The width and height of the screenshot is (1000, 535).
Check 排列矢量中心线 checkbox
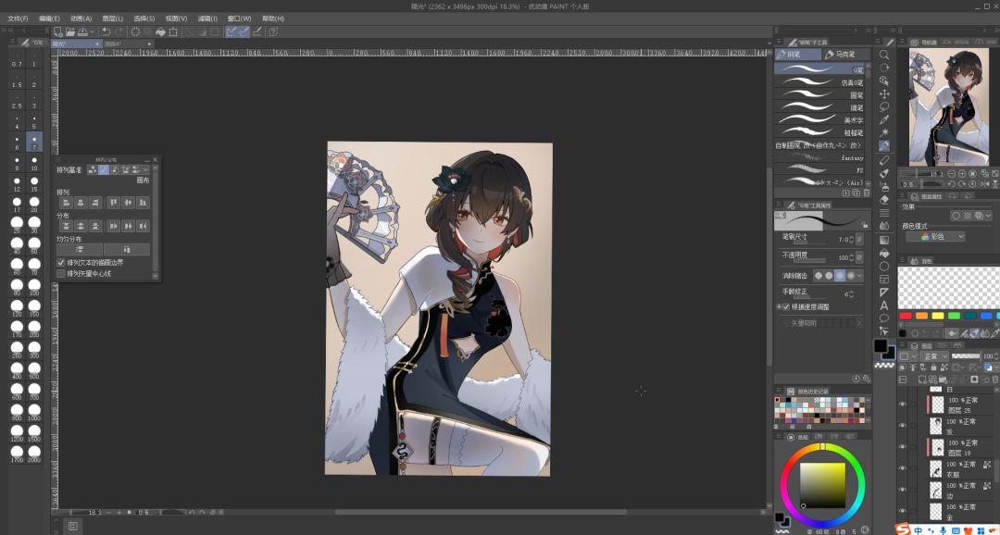(x=61, y=274)
